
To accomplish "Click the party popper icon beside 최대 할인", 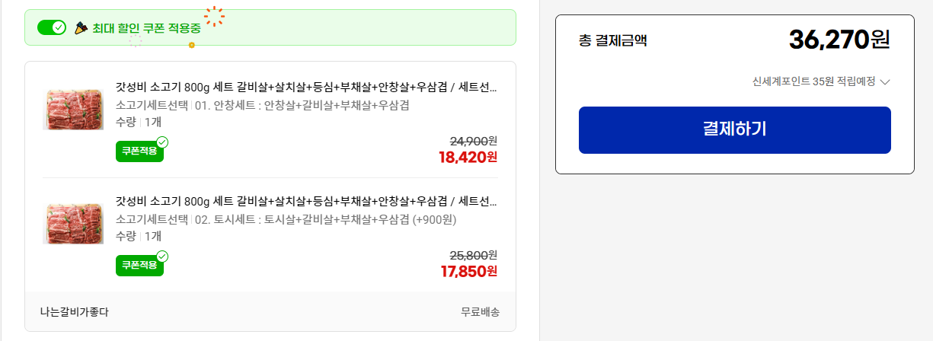I will [x=81, y=28].
